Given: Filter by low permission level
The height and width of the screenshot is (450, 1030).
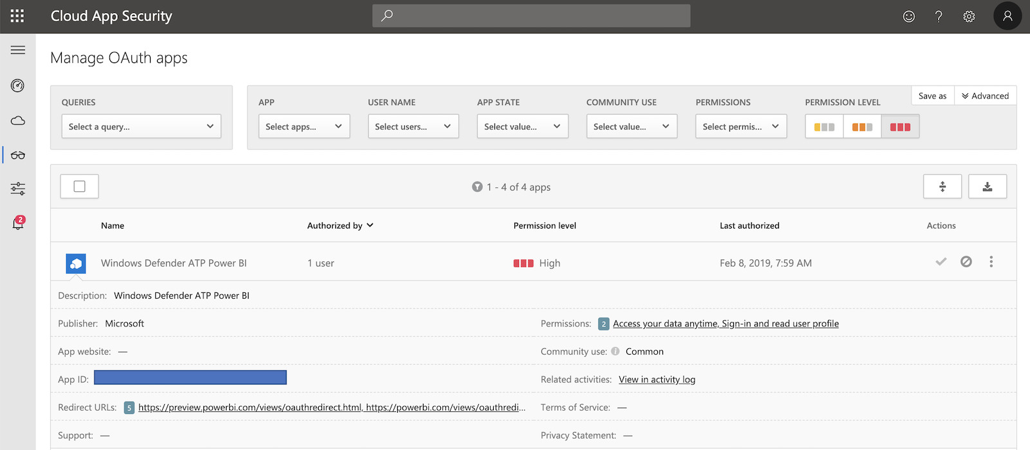Looking at the screenshot, I should pos(824,126).
